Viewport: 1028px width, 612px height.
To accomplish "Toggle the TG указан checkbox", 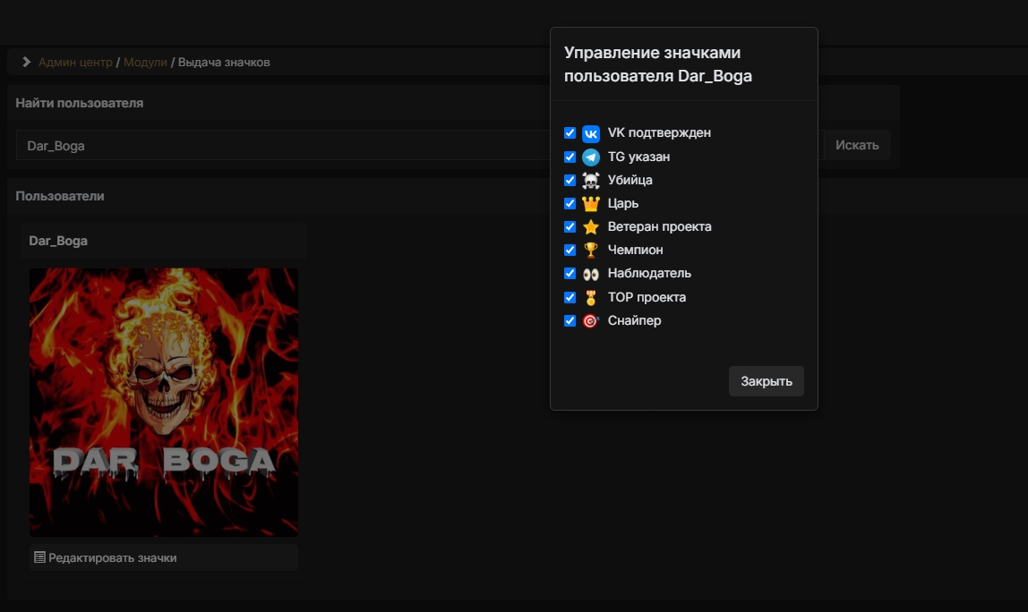I will 570,157.
